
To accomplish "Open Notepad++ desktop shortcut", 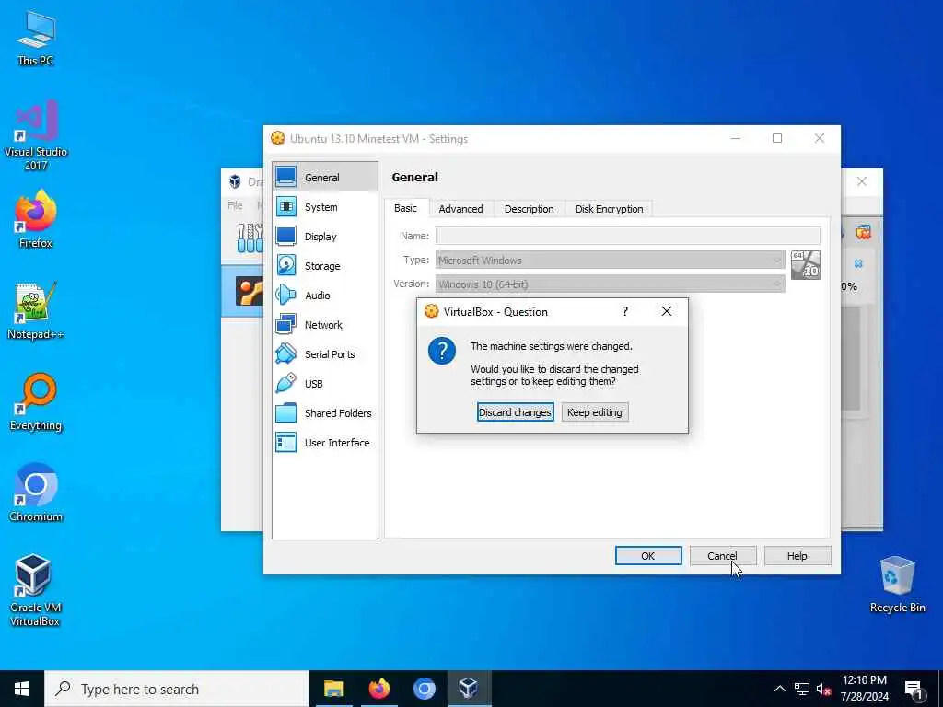I will (36, 311).
